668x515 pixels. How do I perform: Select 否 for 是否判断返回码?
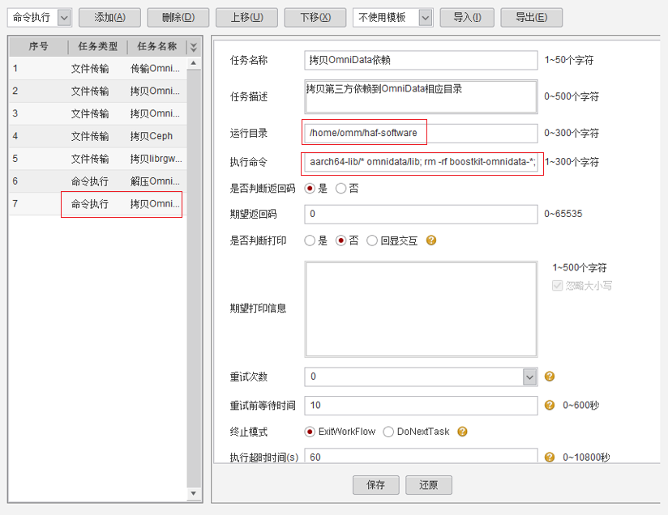point(340,188)
